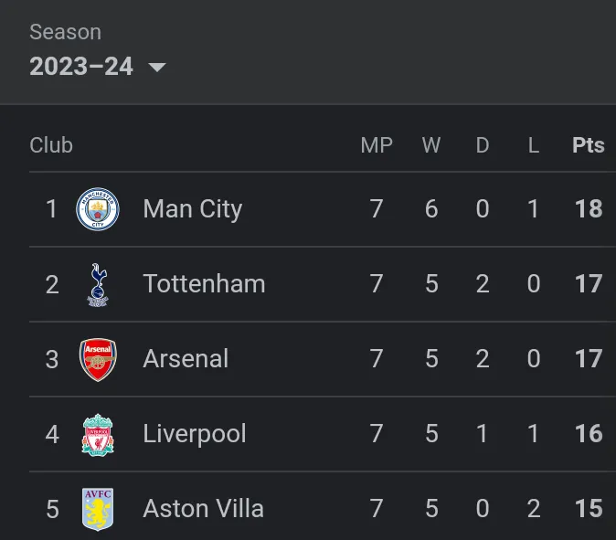Screen dimensions: 616x540
Task: Open the 2023–24 season dropdown
Action: [x=81, y=67]
